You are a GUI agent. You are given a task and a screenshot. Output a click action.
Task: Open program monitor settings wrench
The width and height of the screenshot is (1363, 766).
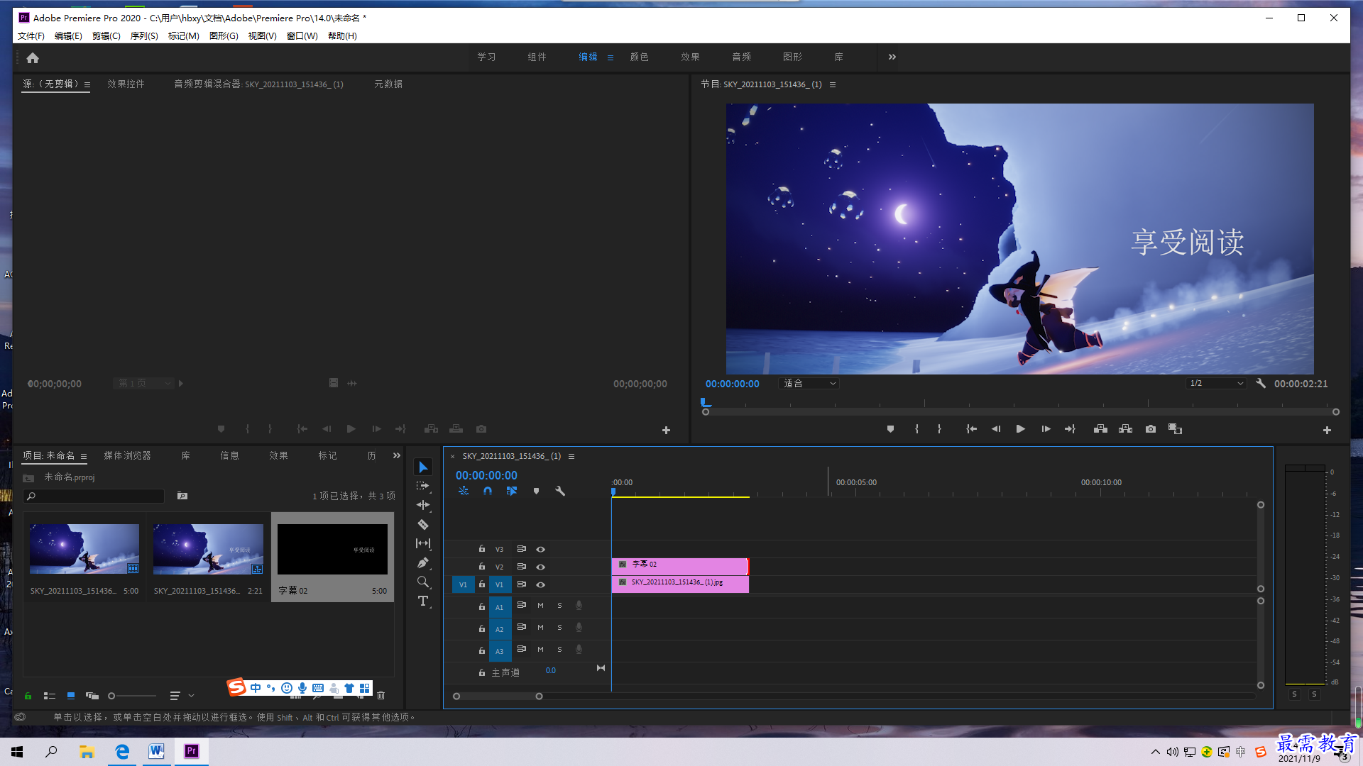pos(1261,383)
